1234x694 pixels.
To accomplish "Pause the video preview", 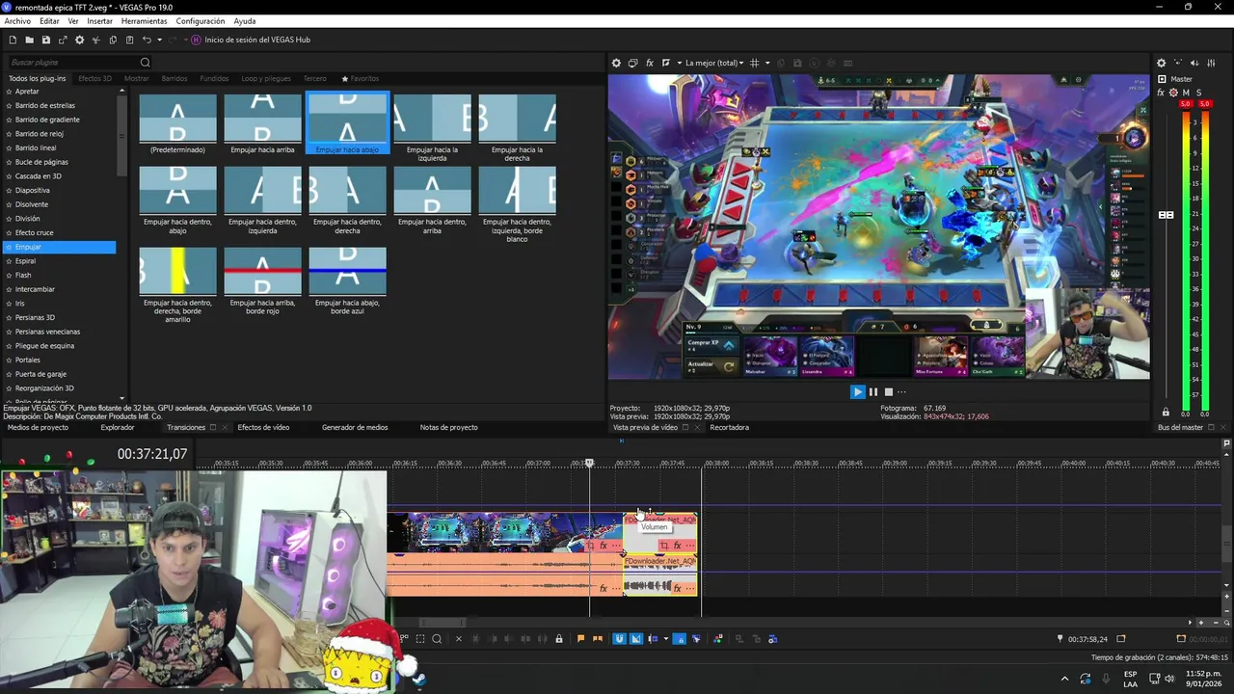I will [x=873, y=391].
